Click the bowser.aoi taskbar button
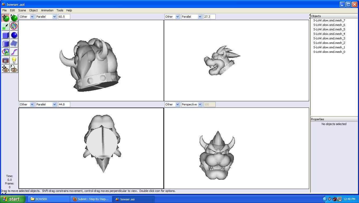The height and width of the screenshot is (203, 359). 133,199
